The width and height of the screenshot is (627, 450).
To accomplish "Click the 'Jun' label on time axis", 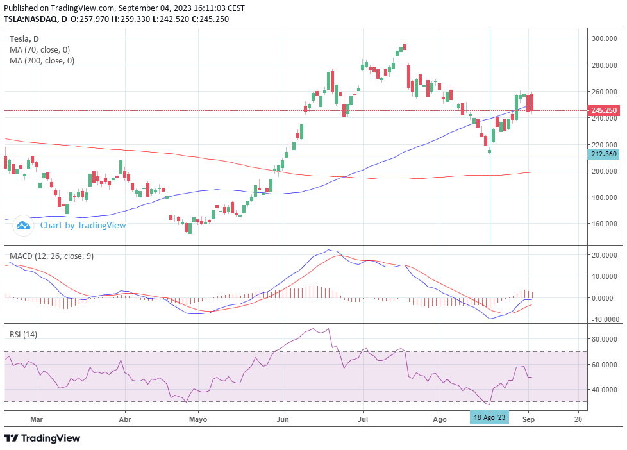I will point(283,419).
